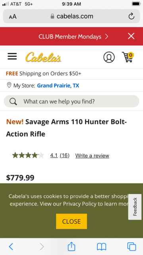
Task: Open the Feedback side tab
Action: [135, 207]
